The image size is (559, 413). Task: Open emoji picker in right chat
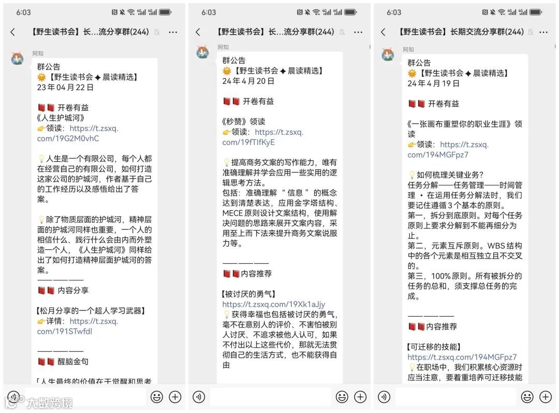pos(527,397)
